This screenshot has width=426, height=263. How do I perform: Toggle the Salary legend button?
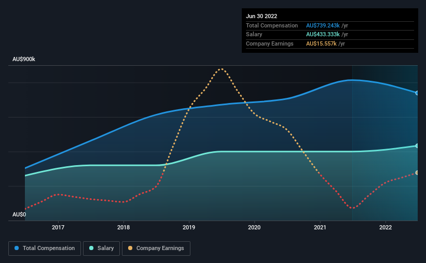[101, 249]
